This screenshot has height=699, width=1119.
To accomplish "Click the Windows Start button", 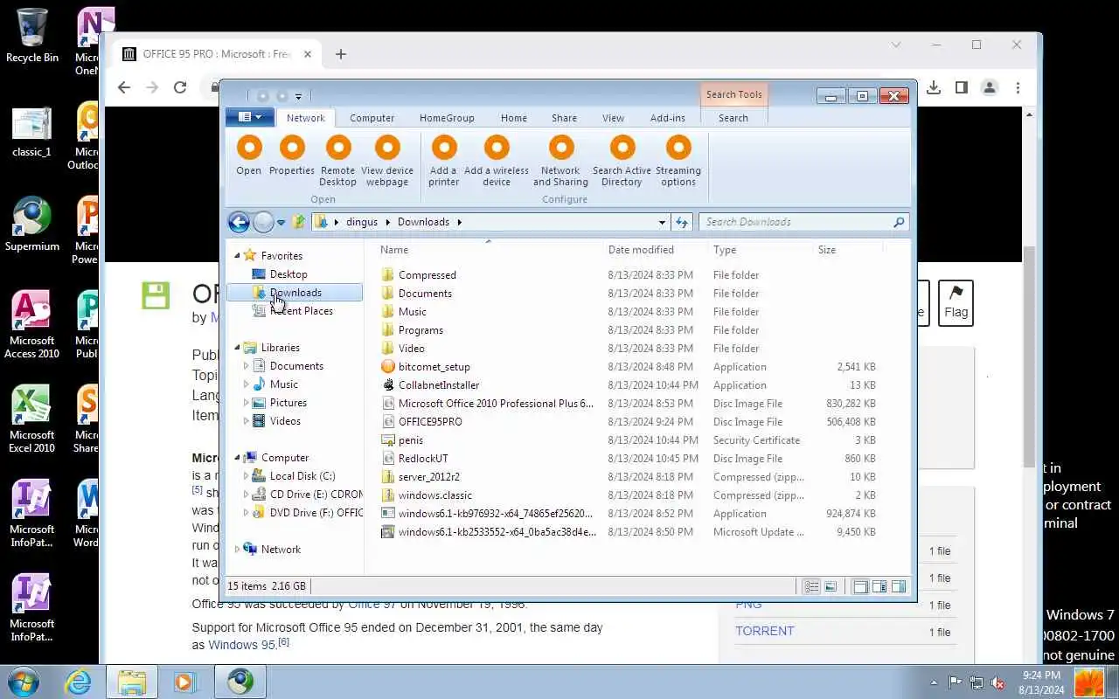I will [24, 682].
